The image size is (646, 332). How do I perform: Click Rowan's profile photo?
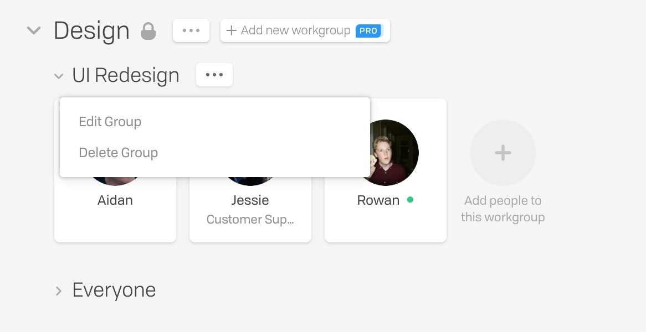point(391,153)
